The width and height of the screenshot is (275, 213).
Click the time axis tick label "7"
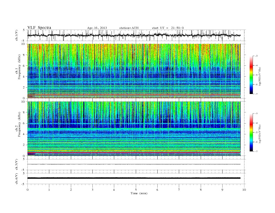(179, 190)
